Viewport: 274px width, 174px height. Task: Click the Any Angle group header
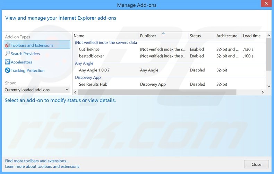[84, 63]
